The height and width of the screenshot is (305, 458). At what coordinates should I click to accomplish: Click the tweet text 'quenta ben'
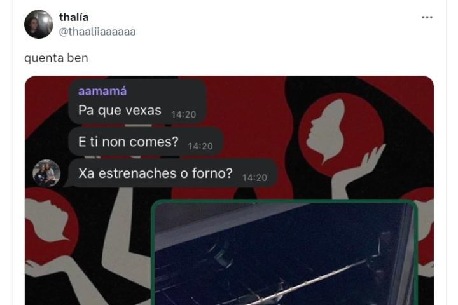click(x=56, y=58)
